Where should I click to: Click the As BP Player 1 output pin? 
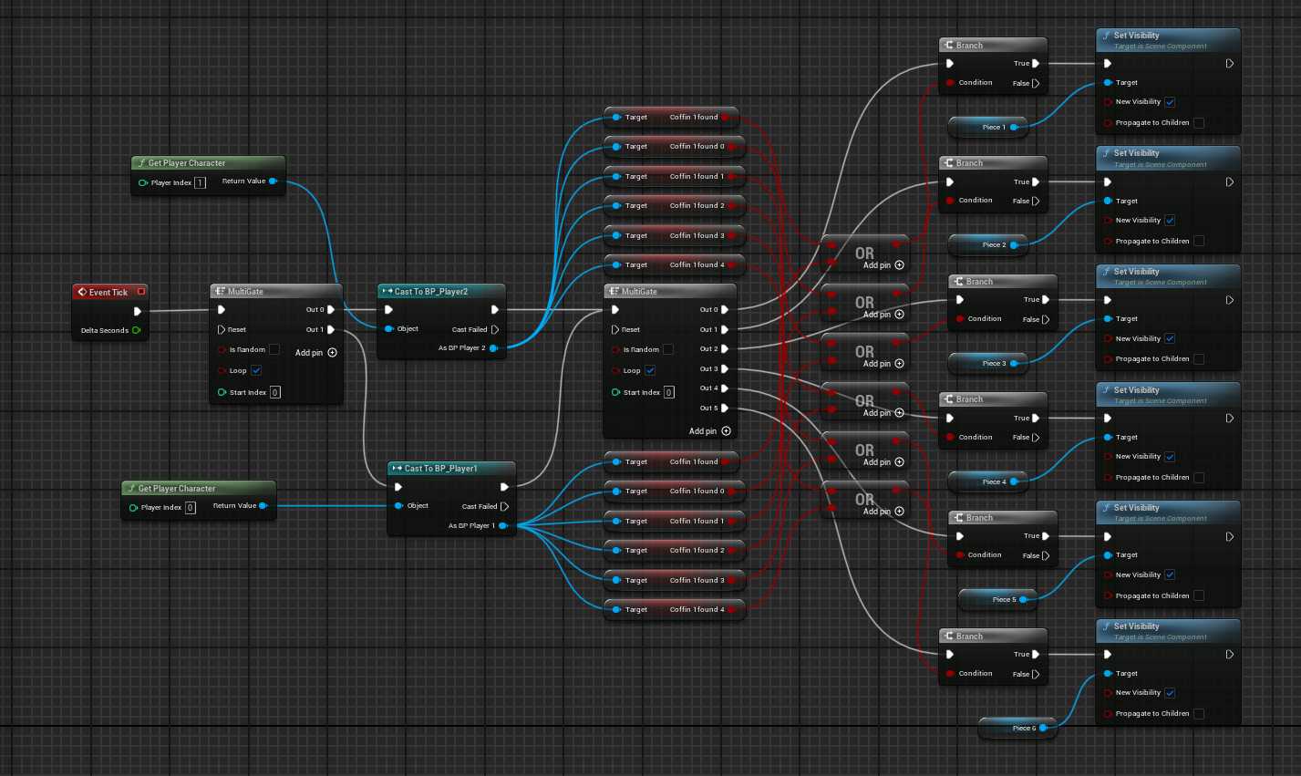(x=502, y=525)
